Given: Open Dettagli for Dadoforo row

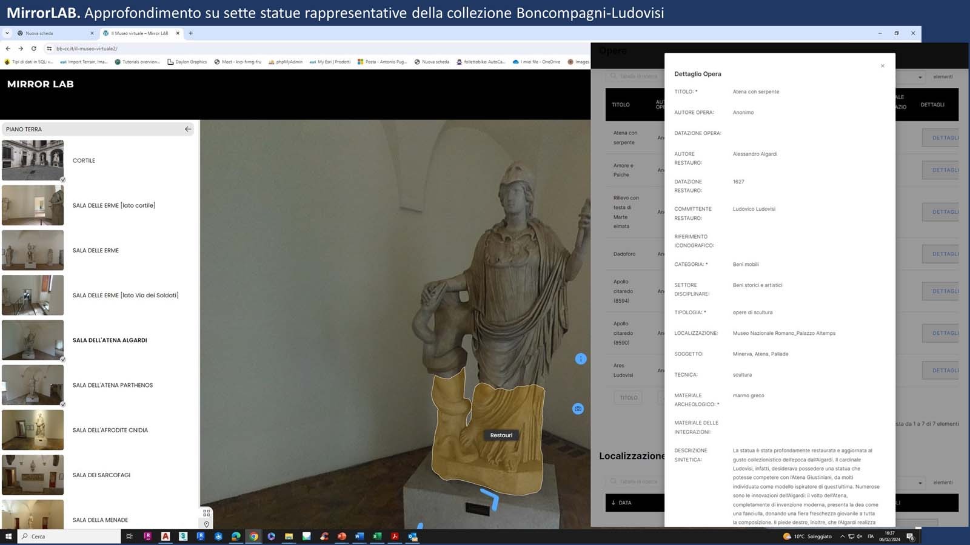Looking at the screenshot, I should pyautogui.click(x=945, y=254).
